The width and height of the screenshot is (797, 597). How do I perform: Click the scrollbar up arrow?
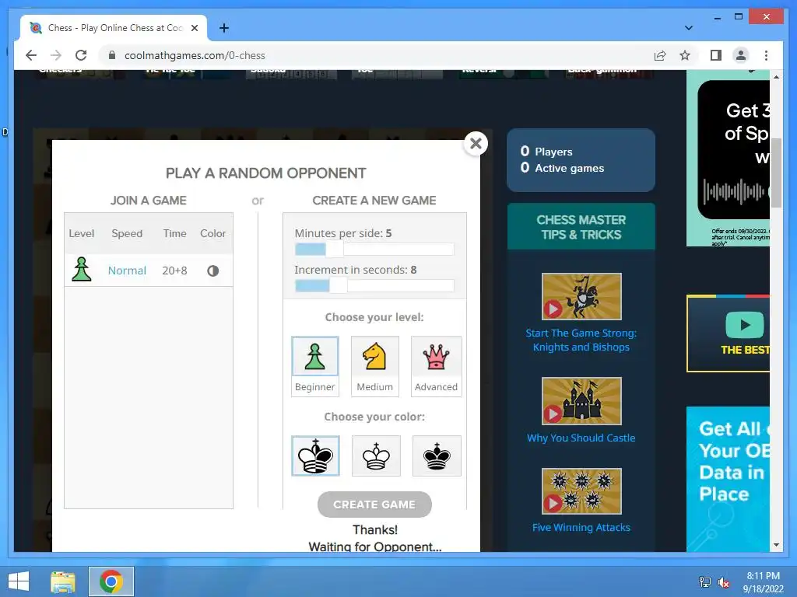coord(776,77)
